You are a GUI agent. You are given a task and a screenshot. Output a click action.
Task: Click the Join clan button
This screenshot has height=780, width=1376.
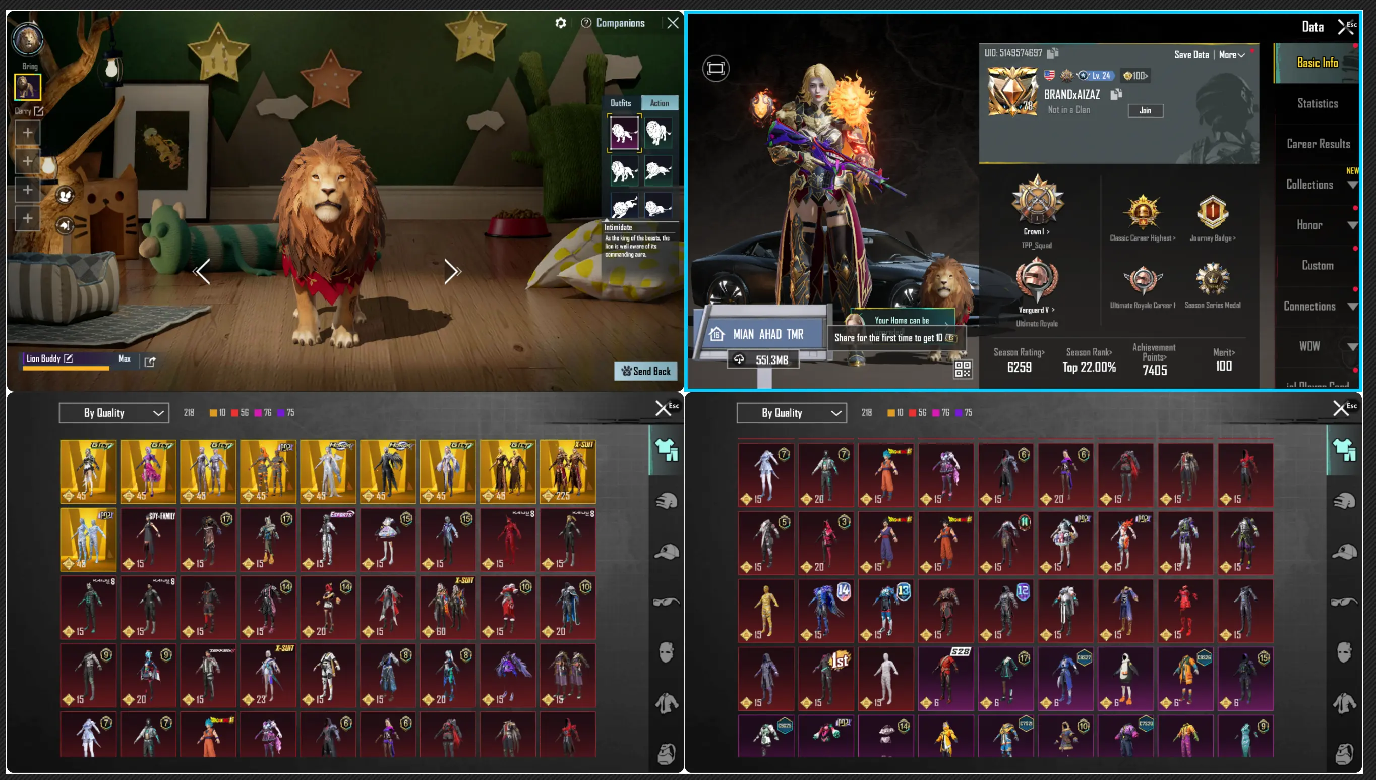pos(1145,110)
